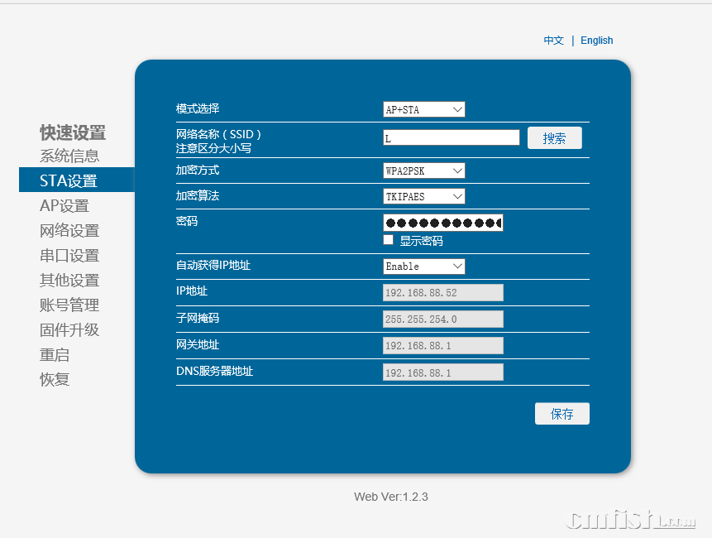Enable the 显示密码 checkbox
The height and width of the screenshot is (538, 712).
[x=388, y=240]
